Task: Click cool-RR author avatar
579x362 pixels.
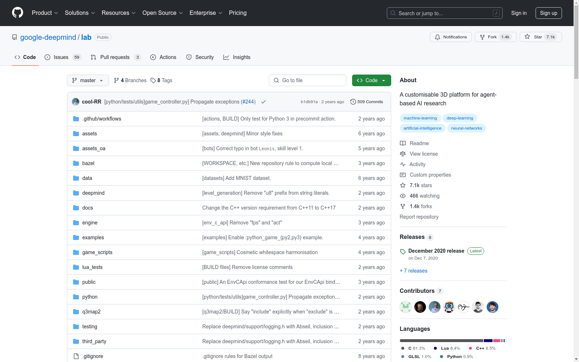Action: [x=76, y=102]
